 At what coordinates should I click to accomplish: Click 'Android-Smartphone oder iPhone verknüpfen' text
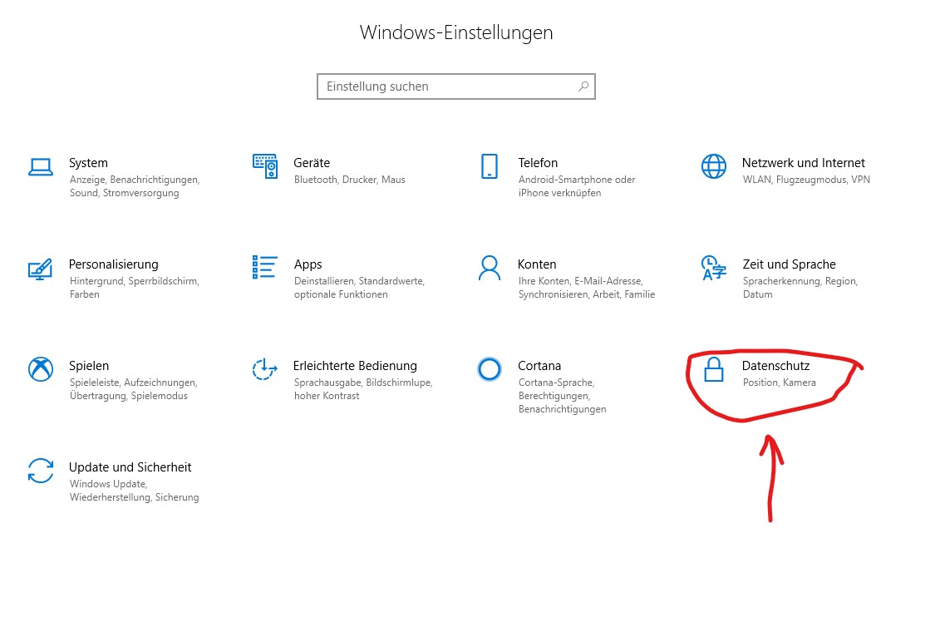point(577,186)
